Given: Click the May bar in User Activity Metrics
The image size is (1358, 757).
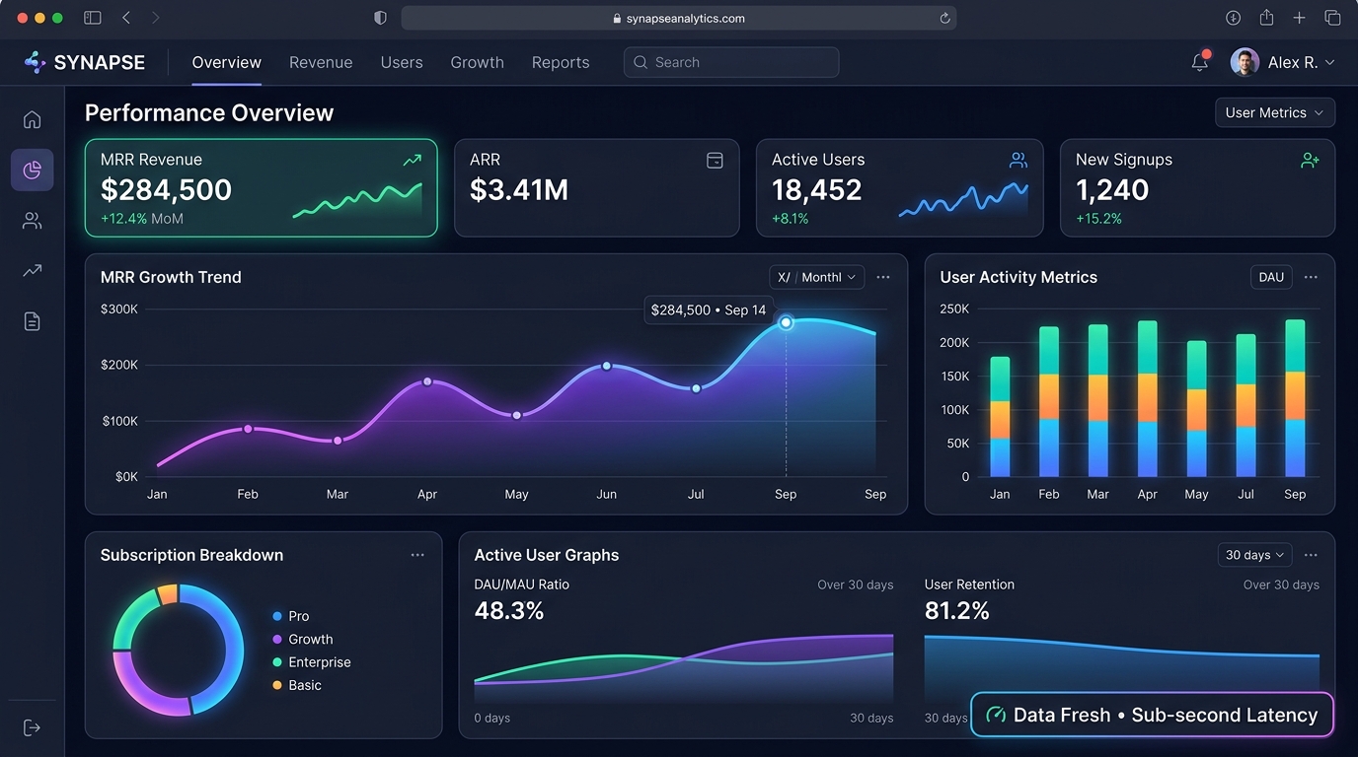Looking at the screenshot, I should pos(1196,409).
